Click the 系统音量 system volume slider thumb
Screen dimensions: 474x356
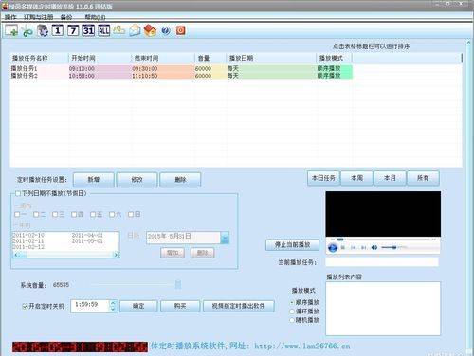click(x=178, y=285)
